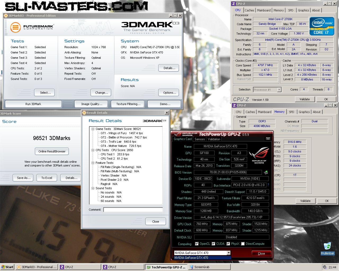Open the Validation tab in GPU-Z
This screenshot has height=271, width=339.
[x=214, y=139]
